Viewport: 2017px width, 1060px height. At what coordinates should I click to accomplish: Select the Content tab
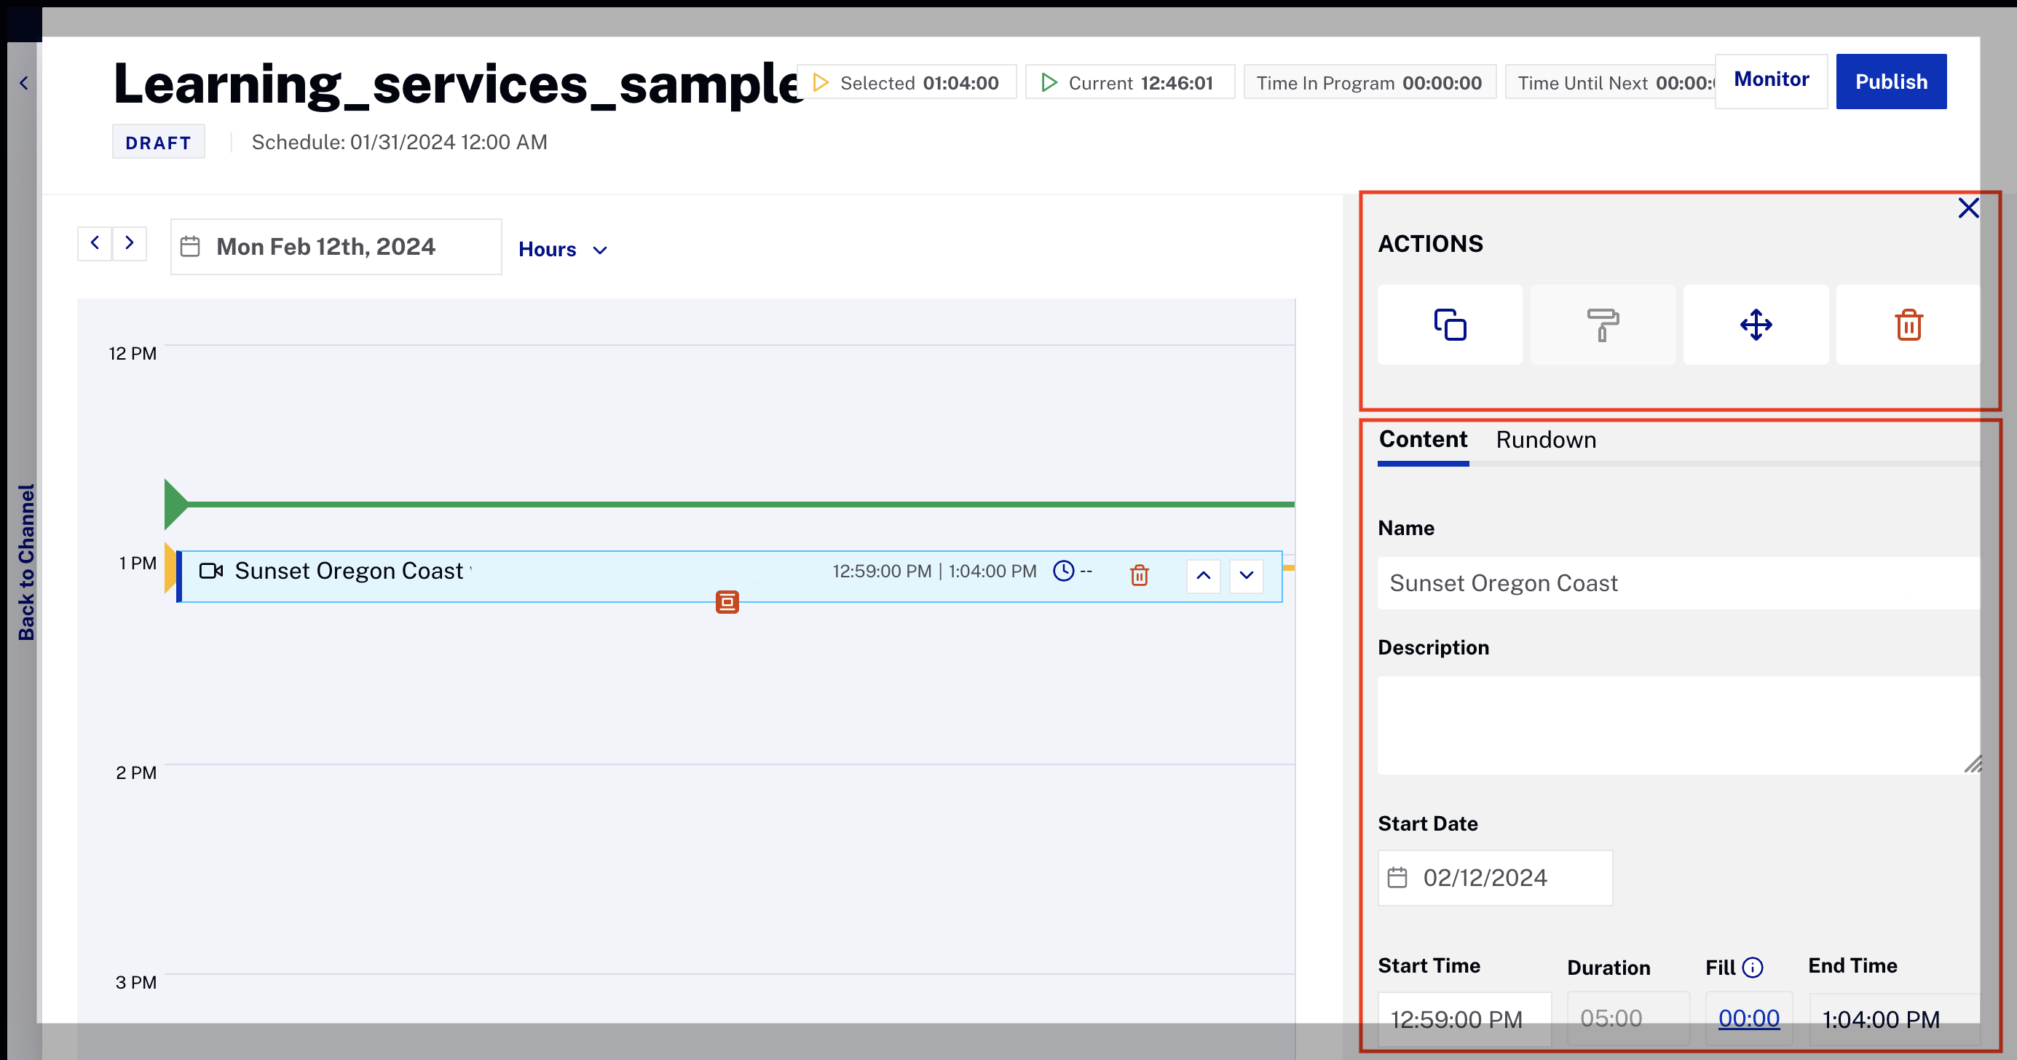coord(1423,440)
